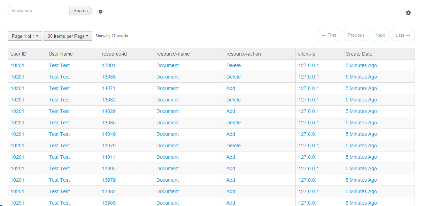Screen dimensions: 425x206
Task: Open the settings gear next to Search
Action: (x=100, y=11)
